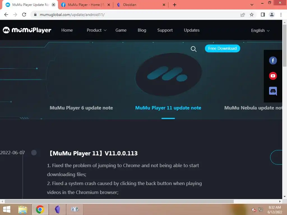Screen dimensions: 287x215
Task: Open Chrome profile avatar
Action: tap(272, 15)
